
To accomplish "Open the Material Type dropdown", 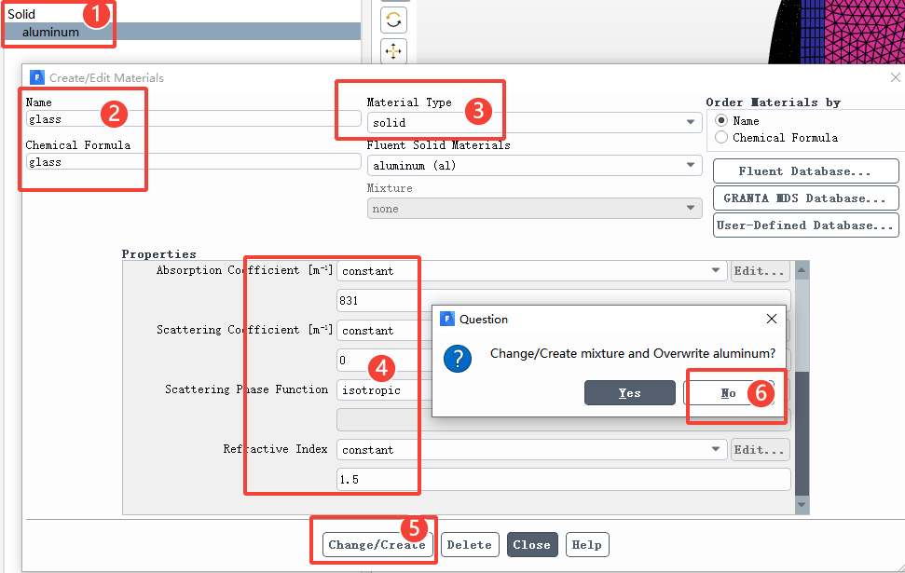I will point(534,122).
